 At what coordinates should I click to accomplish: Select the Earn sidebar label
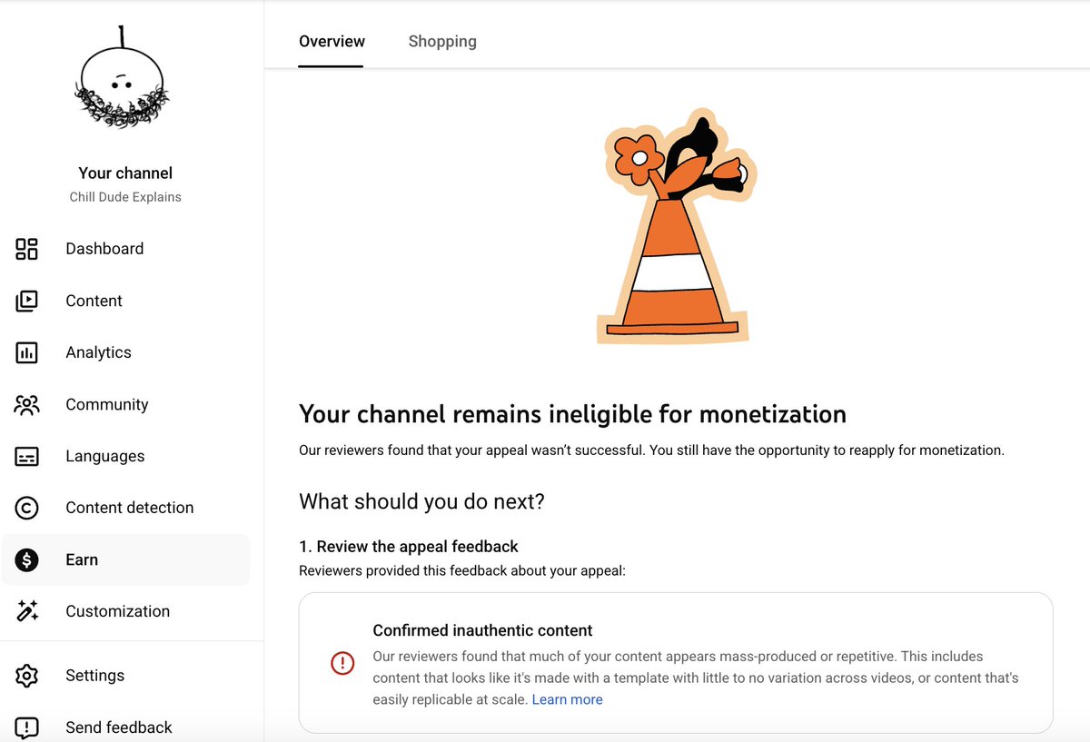82,560
